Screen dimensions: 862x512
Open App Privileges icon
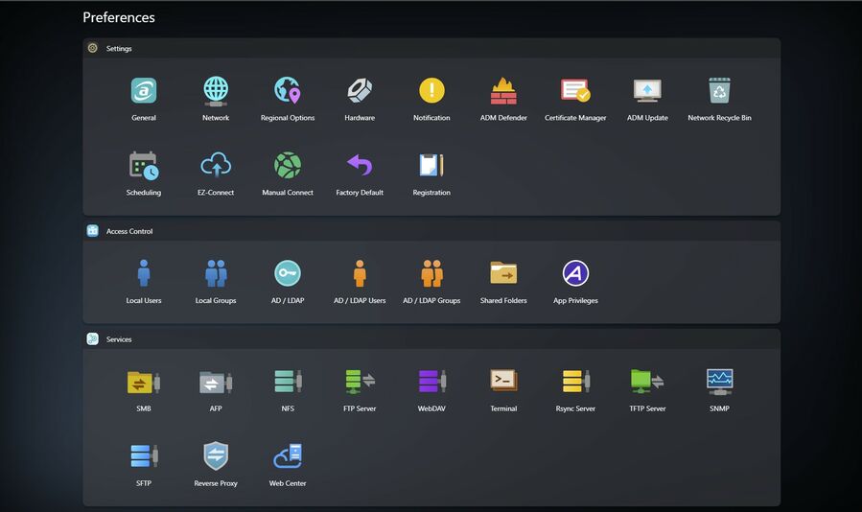point(575,274)
